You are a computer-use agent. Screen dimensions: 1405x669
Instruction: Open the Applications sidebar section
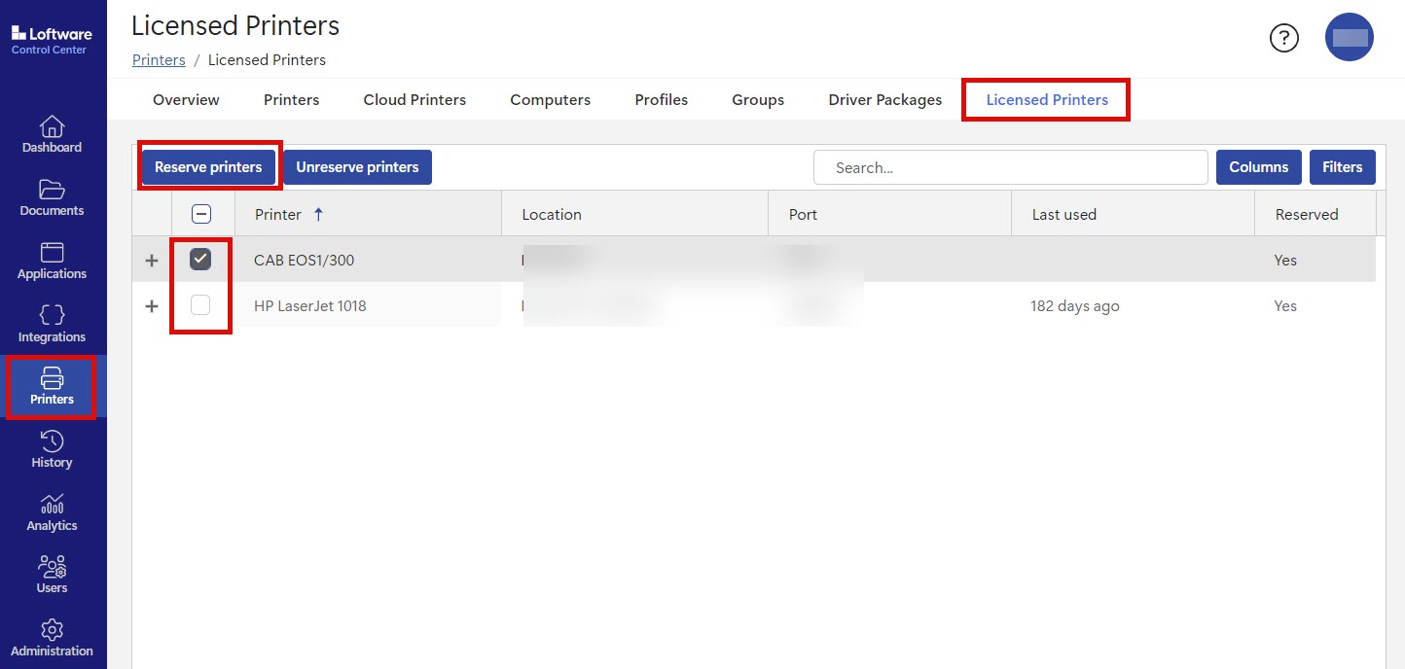tap(52, 262)
